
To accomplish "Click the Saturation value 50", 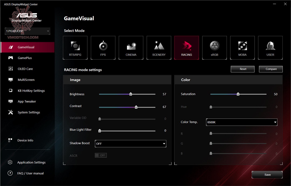I will pos(276,94).
